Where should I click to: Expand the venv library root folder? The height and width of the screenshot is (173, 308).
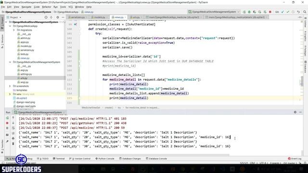tap(10, 94)
